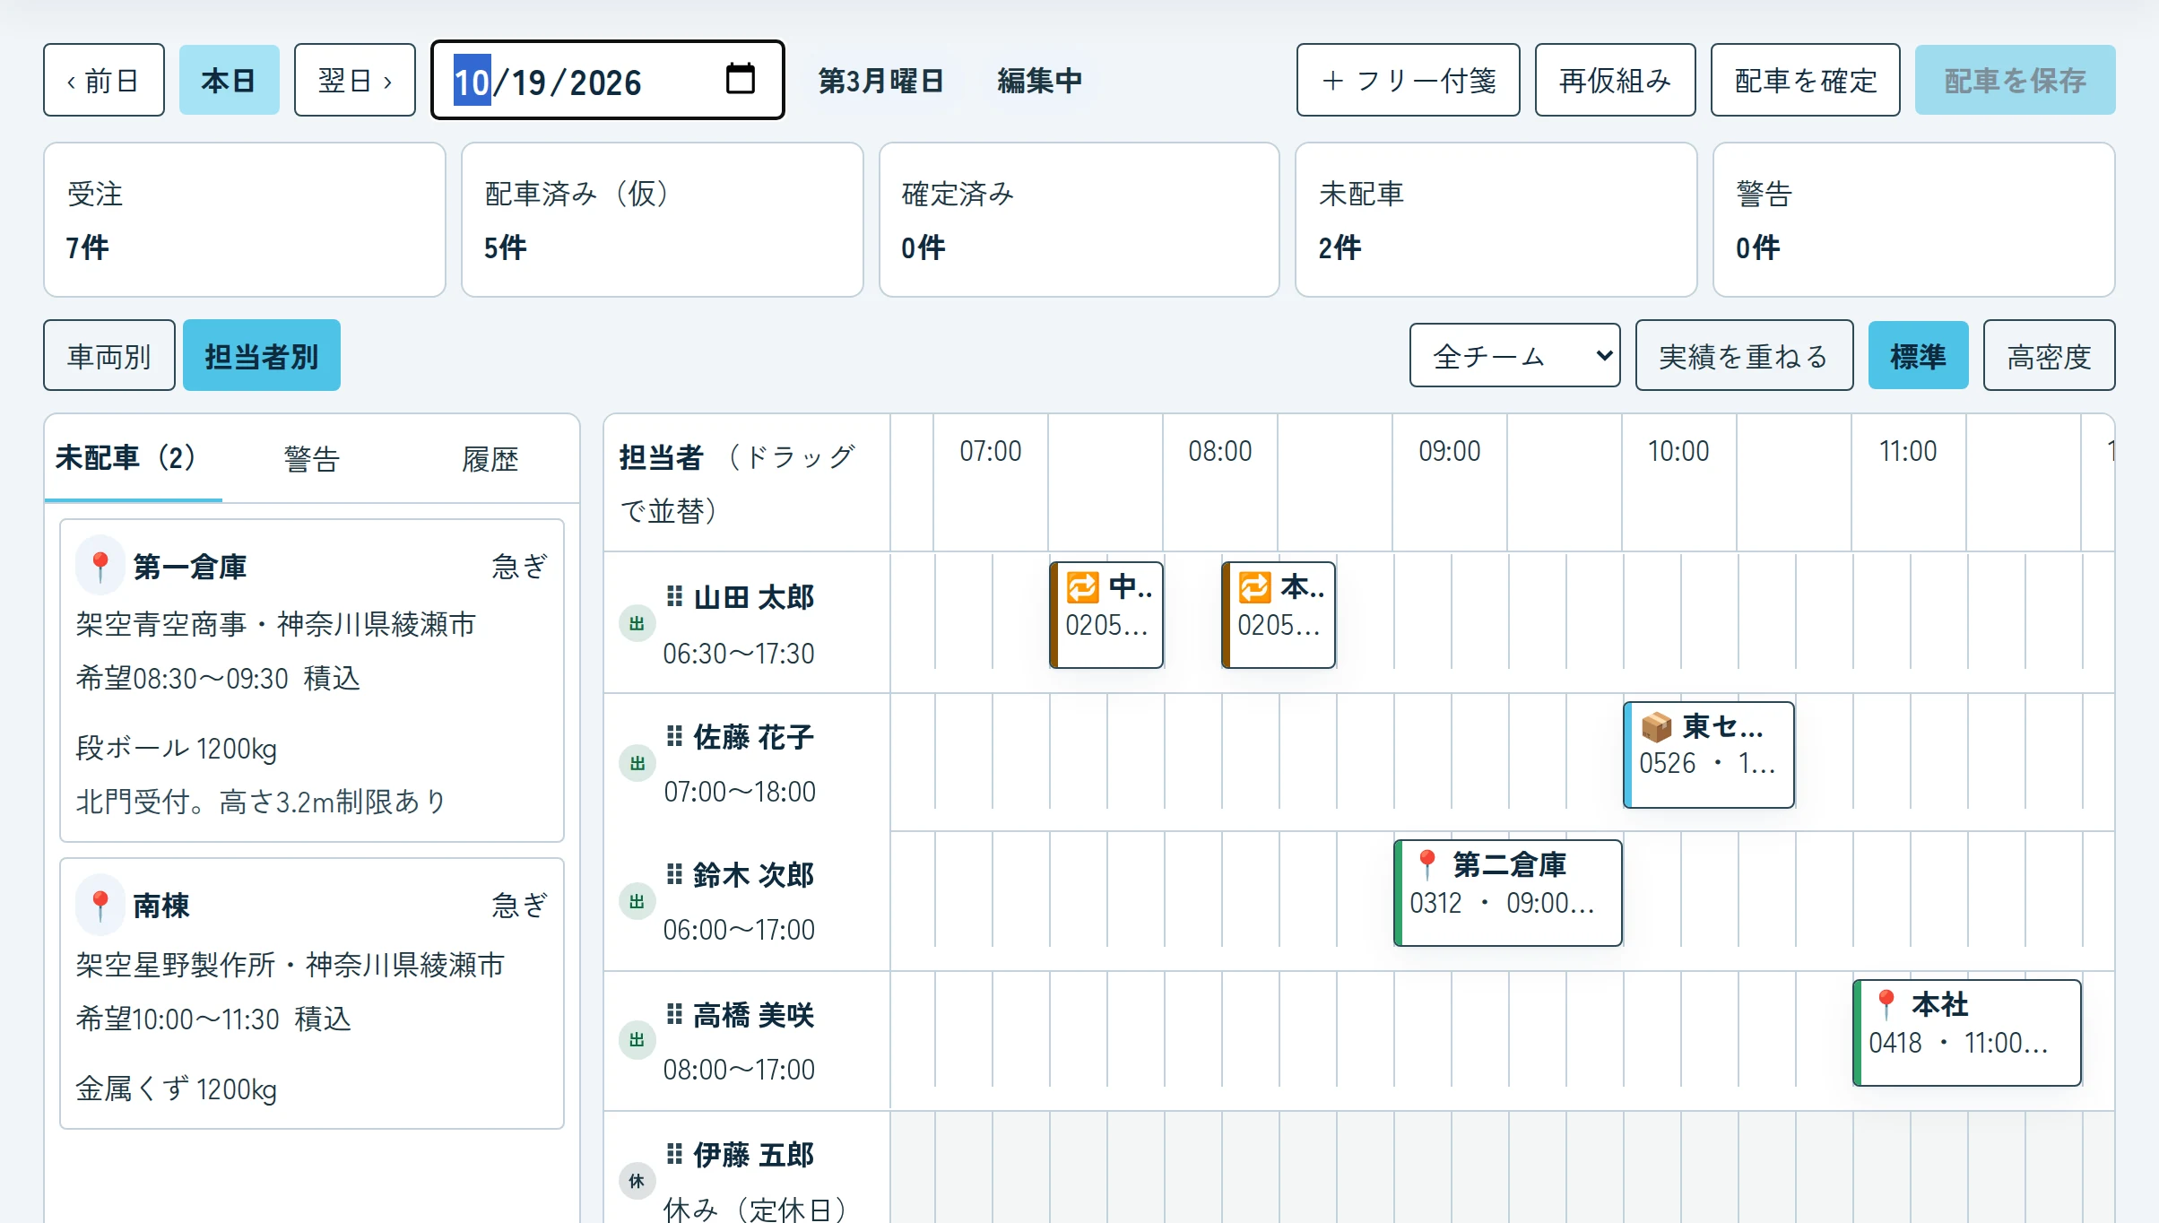Click the 出 status badge for 鈴木 次郎

[637, 901]
